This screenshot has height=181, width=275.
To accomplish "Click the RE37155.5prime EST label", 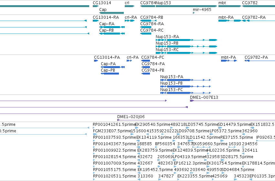I will pos(237,137).
